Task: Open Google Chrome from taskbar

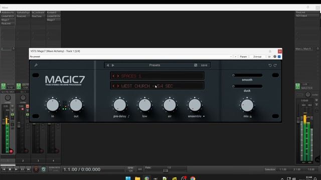Action: click(193, 178)
